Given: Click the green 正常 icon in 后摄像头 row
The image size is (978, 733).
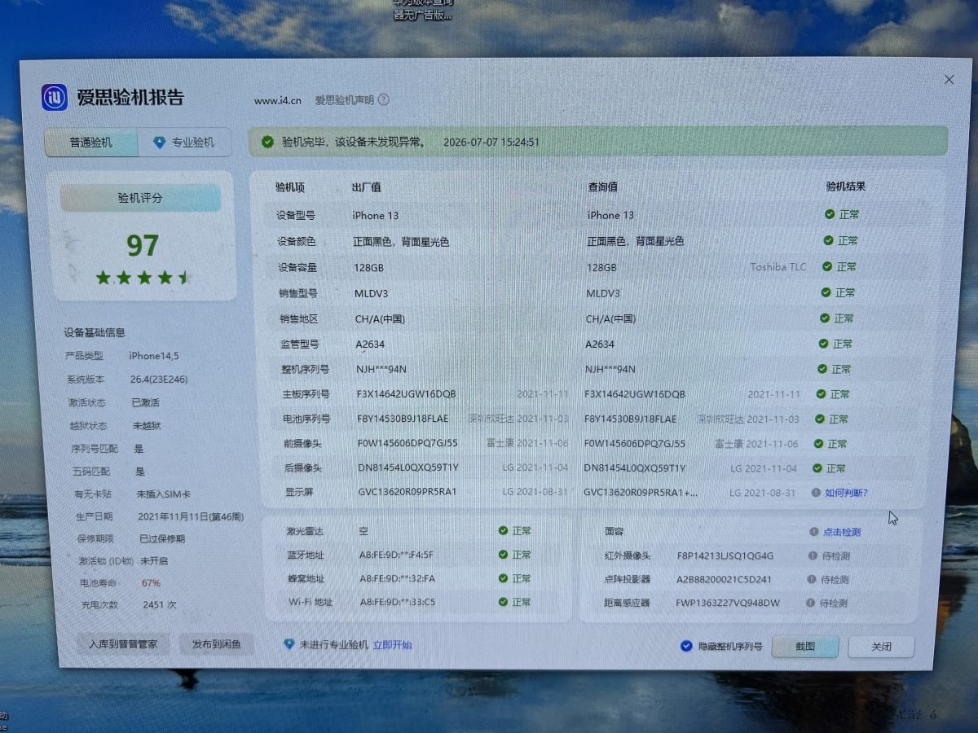Looking at the screenshot, I should click(x=817, y=468).
